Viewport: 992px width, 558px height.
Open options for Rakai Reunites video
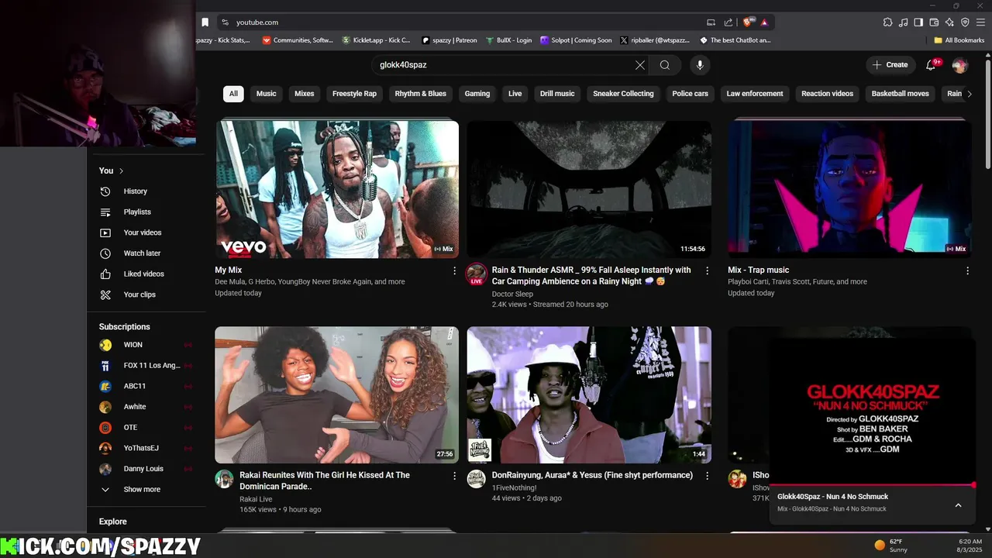pos(455,476)
